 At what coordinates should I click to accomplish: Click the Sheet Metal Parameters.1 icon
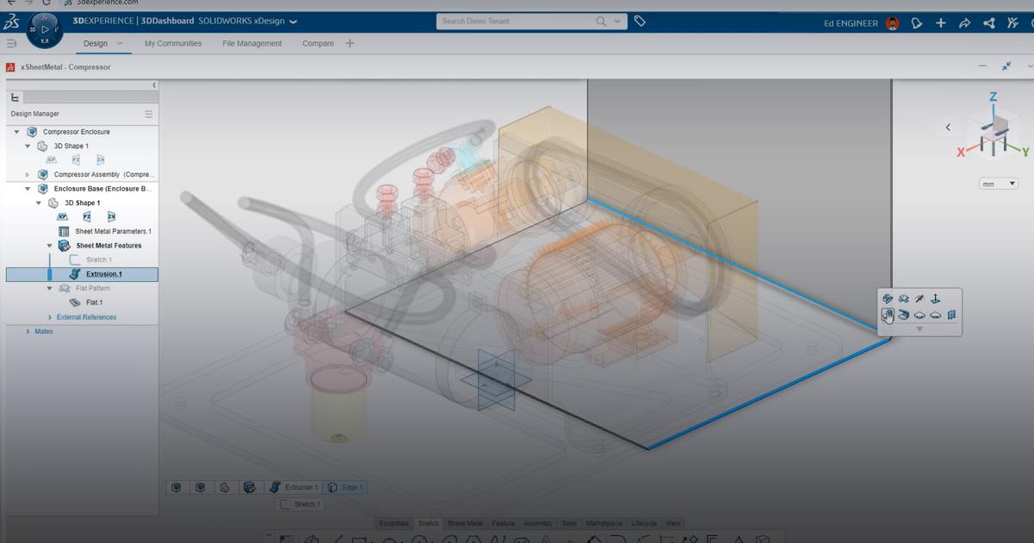pyautogui.click(x=64, y=231)
